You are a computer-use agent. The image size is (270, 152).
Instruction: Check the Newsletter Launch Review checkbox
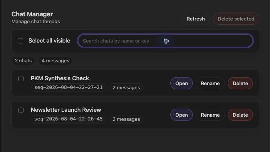(21, 110)
